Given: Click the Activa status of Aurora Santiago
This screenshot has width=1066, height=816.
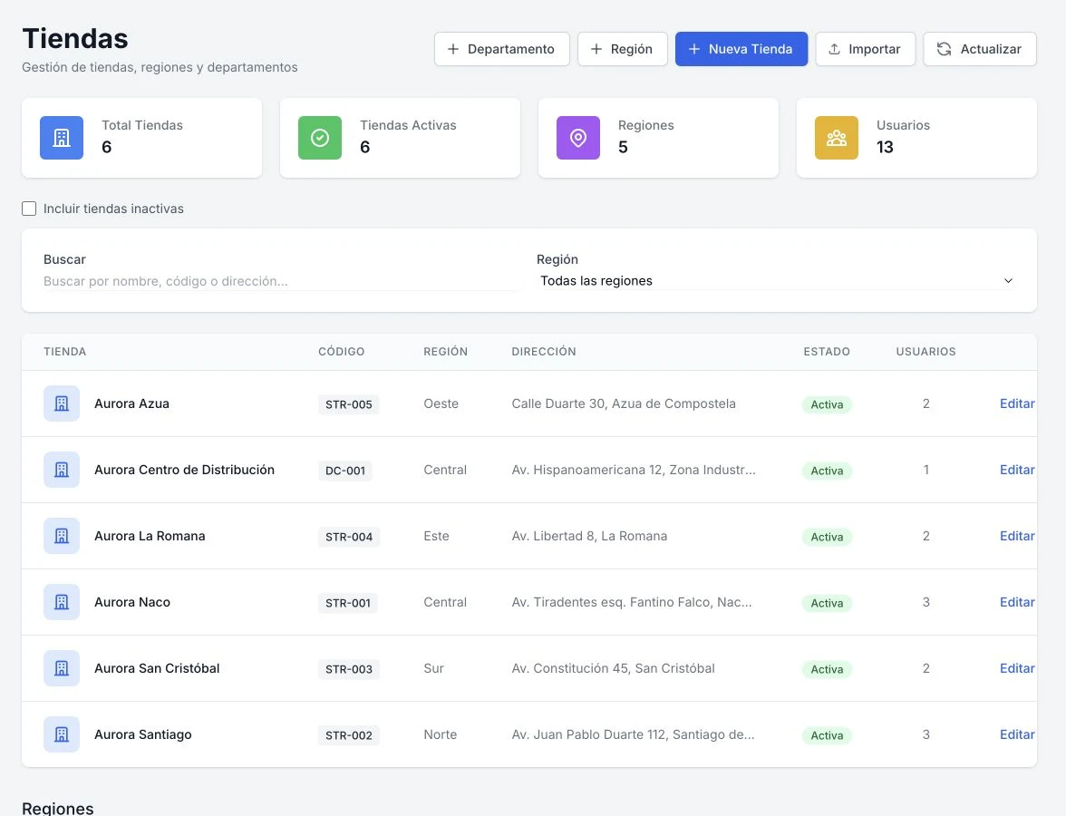Looking at the screenshot, I should pyautogui.click(x=827, y=735).
